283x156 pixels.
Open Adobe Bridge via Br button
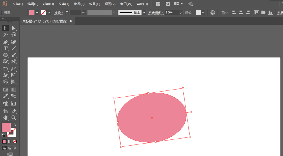tap(158, 4)
